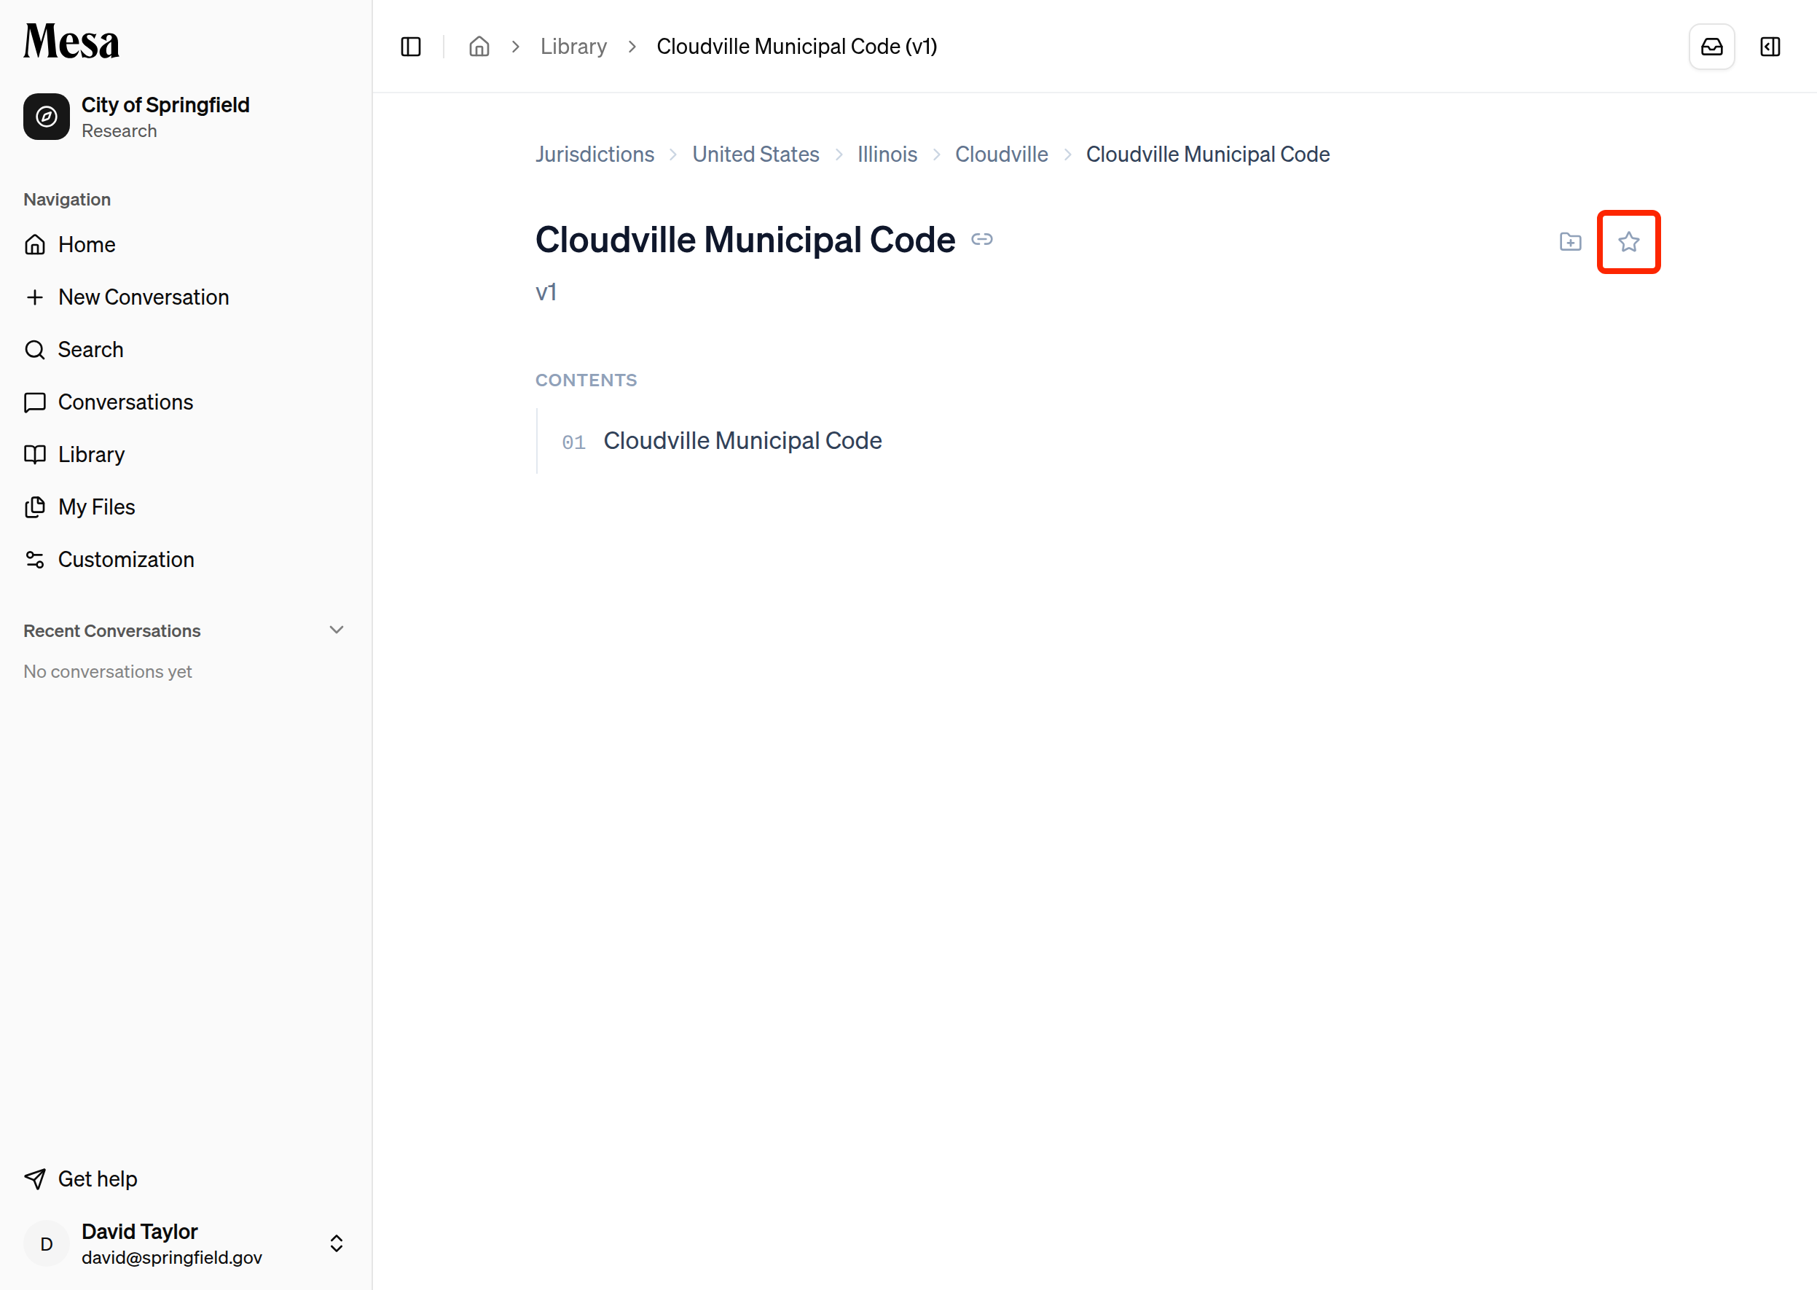
Task: Open contents item 01 Cloudville Municipal Code
Action: [x=742, y=441]
